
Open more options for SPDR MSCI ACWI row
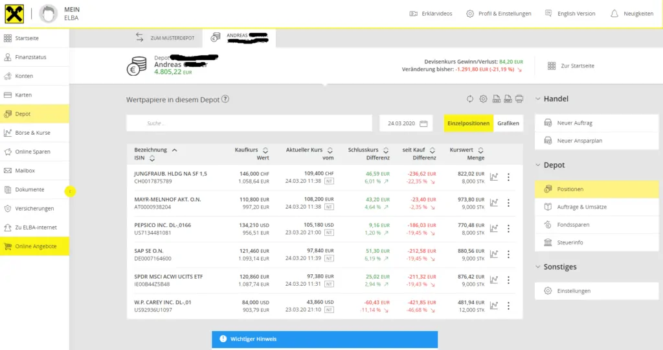(508, 280)
